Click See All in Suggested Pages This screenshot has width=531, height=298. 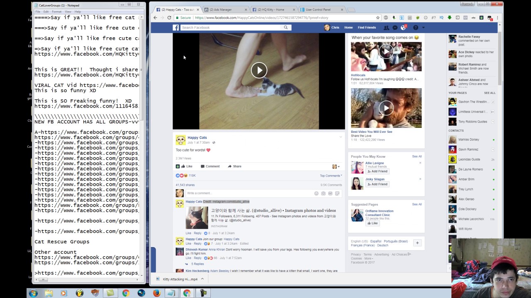[x=417, y=204]
